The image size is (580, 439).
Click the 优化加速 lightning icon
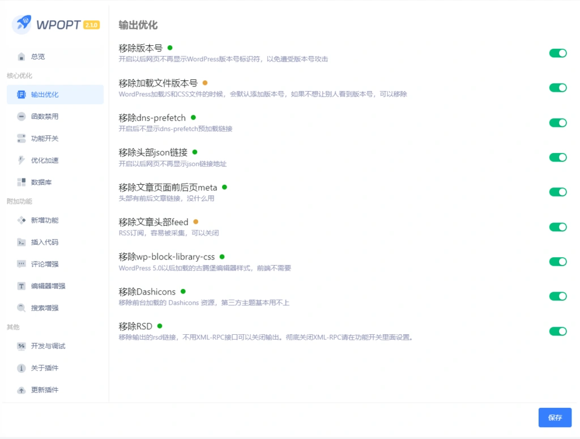(x=22, y=160)
